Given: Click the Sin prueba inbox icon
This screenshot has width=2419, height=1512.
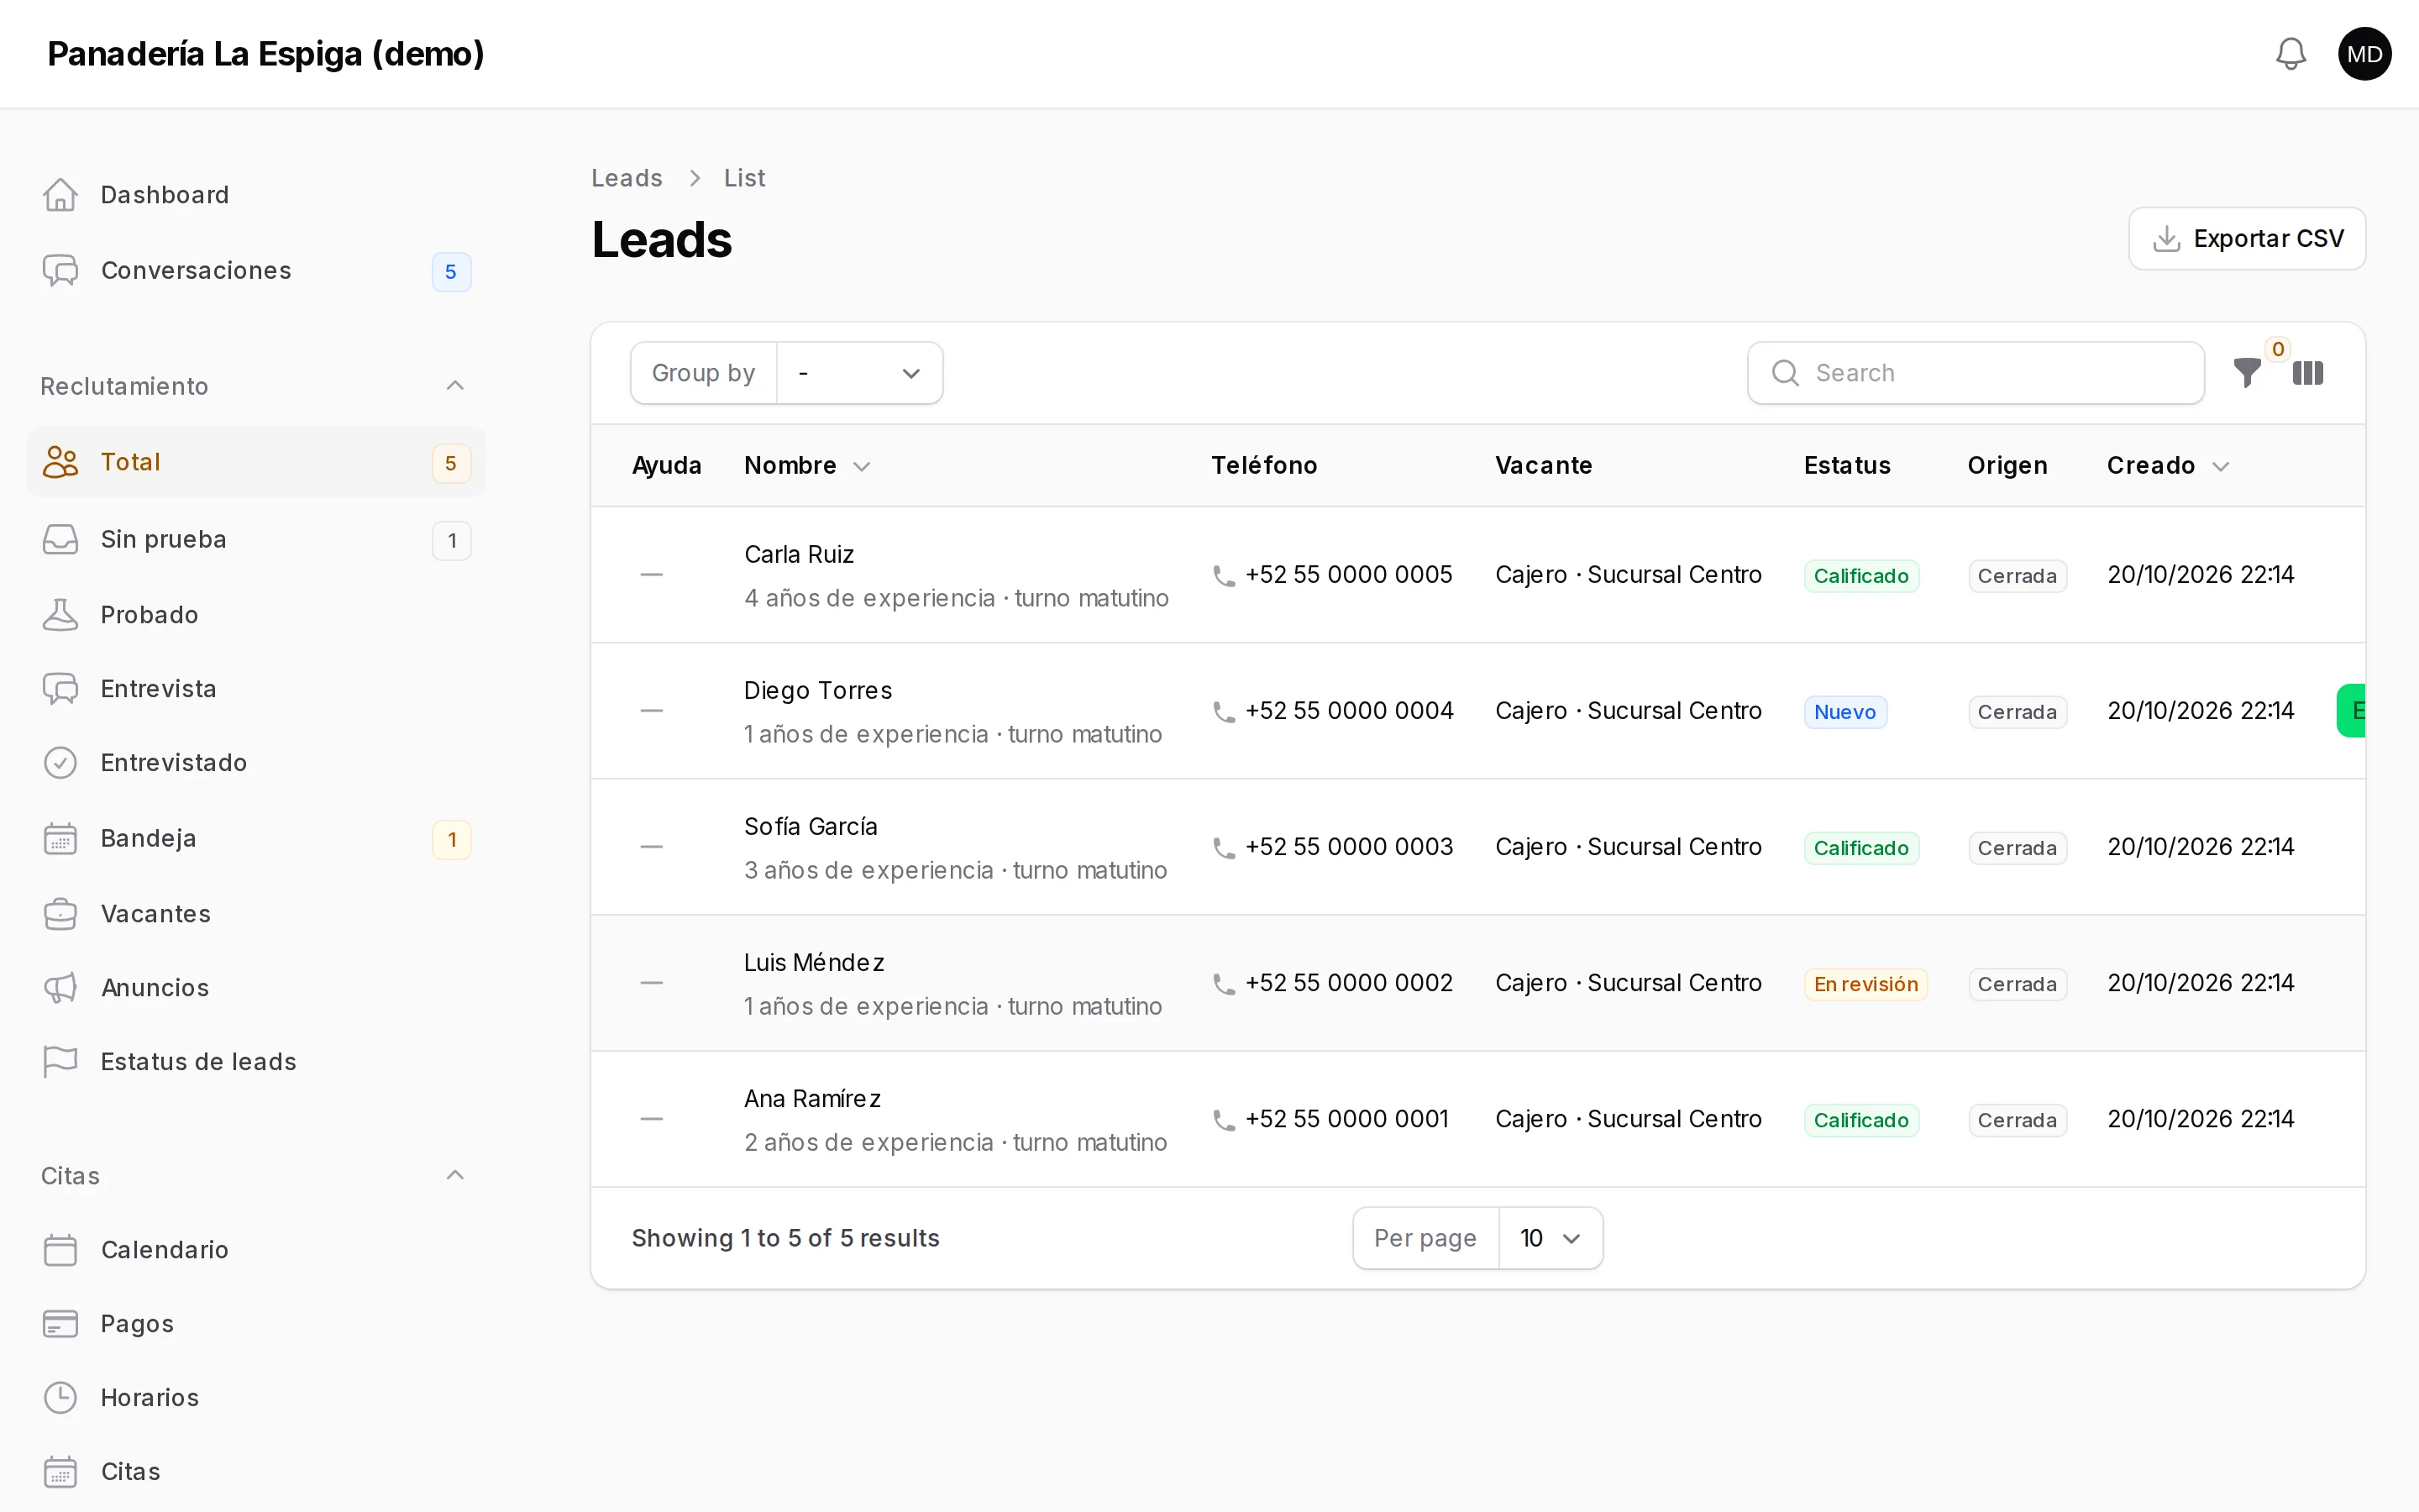Looking at the screenshot, I should coord(60,540).
